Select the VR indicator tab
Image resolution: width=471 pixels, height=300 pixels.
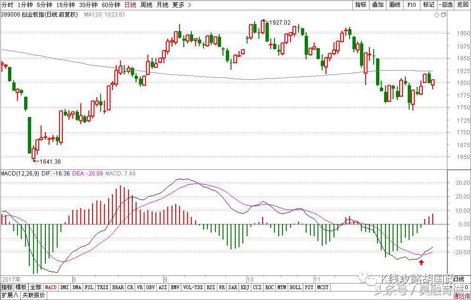click(140, 287)
